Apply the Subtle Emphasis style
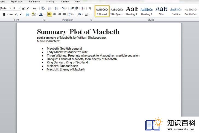This screenshot has width=199, height=133. [x=191, y=11]
